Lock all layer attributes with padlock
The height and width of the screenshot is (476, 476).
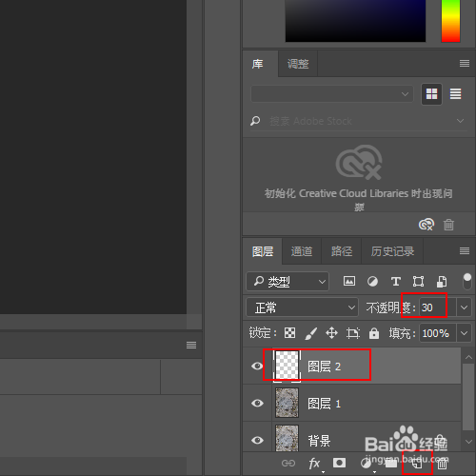[374, 333]
